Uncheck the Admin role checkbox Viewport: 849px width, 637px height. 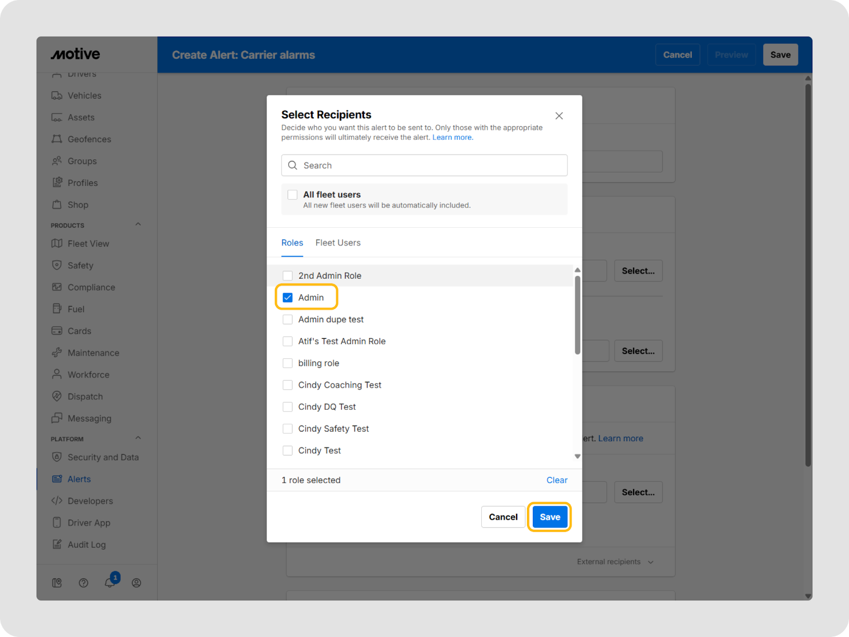pyautogui.click(x=288, y=298)
